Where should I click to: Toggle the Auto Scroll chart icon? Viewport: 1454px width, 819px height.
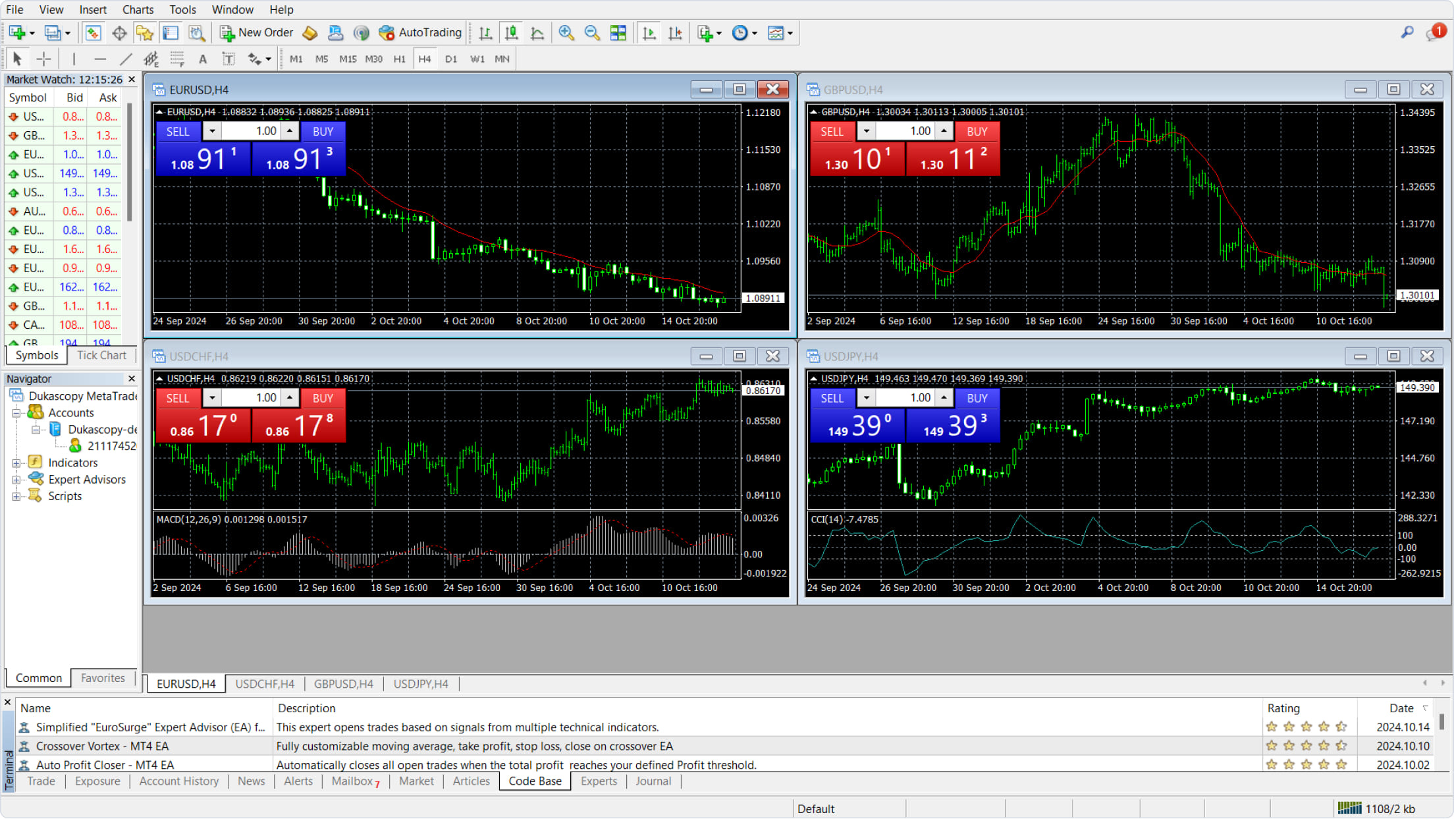[649, 32]
